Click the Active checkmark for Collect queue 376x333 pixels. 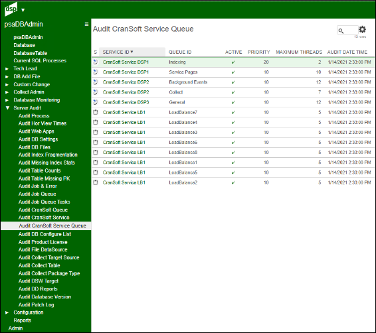(x=233, y=92)
